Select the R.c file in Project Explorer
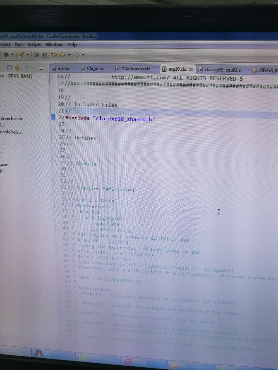The height and width of the screenshot is (370, 278). point(2,125)
